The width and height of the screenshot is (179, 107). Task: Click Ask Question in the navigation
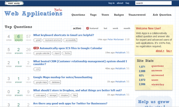pyautogui.click(x=162, y=15)
